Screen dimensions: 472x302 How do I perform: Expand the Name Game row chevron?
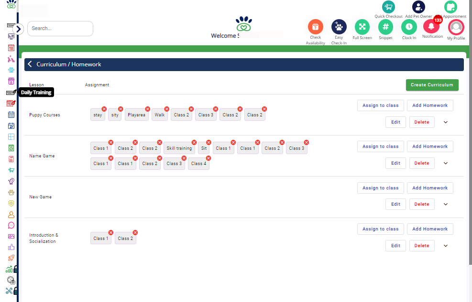click(446, 163)
